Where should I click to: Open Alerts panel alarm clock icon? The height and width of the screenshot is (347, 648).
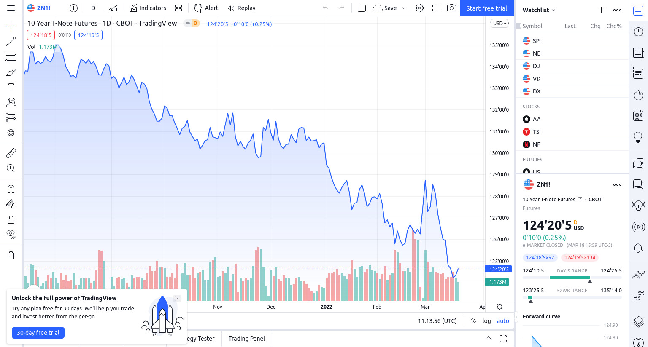point(638,31)
